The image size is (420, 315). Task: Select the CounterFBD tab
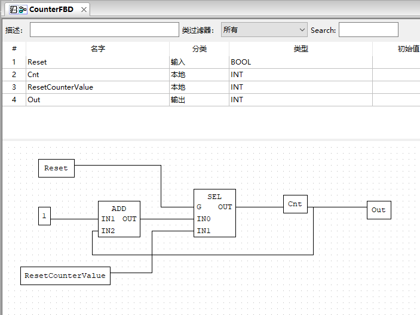(51, 10)
